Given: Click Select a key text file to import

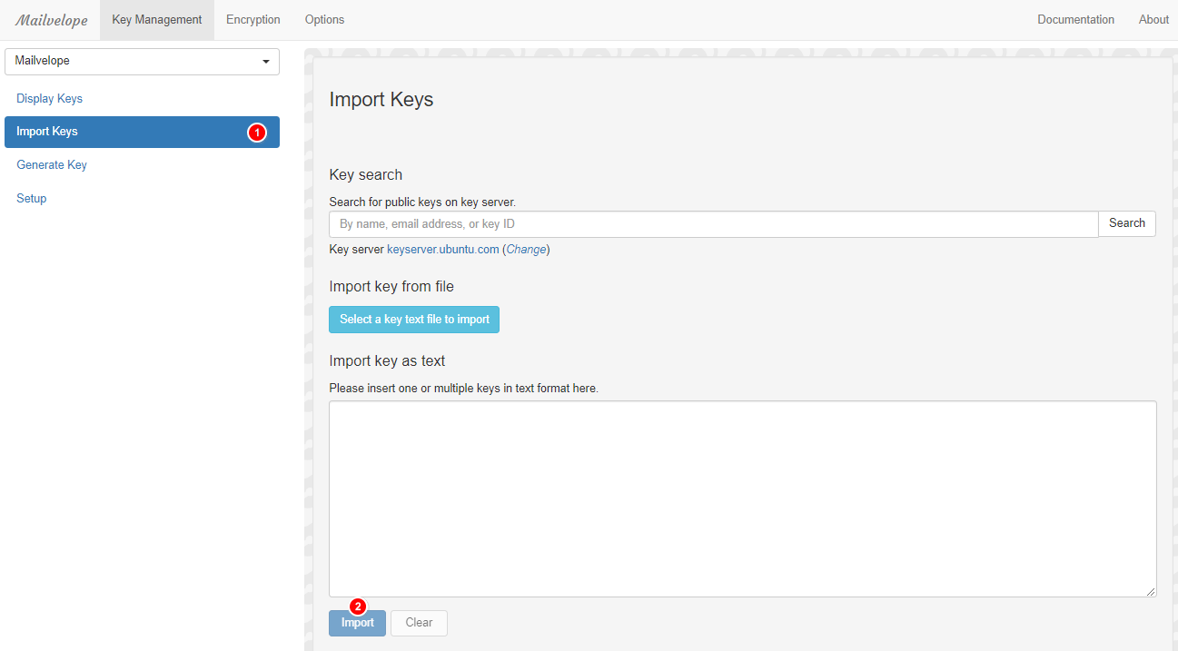Looking at the screenshot, I should (x=414, y=320).
